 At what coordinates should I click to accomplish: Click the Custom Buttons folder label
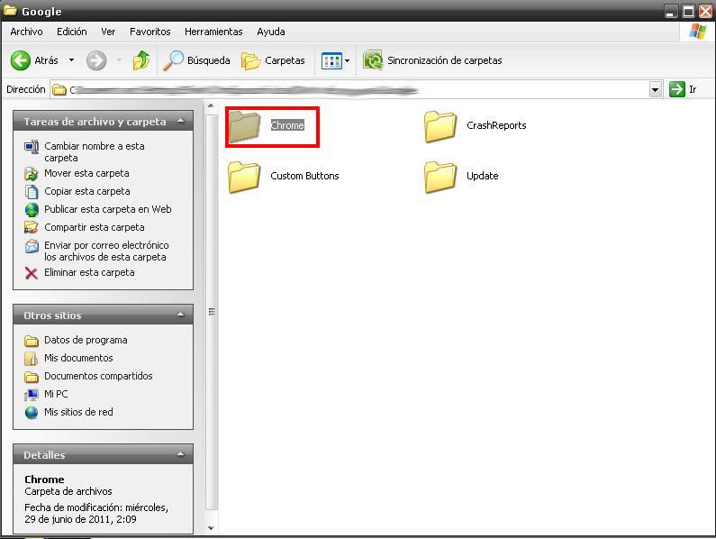coord(304,176)
